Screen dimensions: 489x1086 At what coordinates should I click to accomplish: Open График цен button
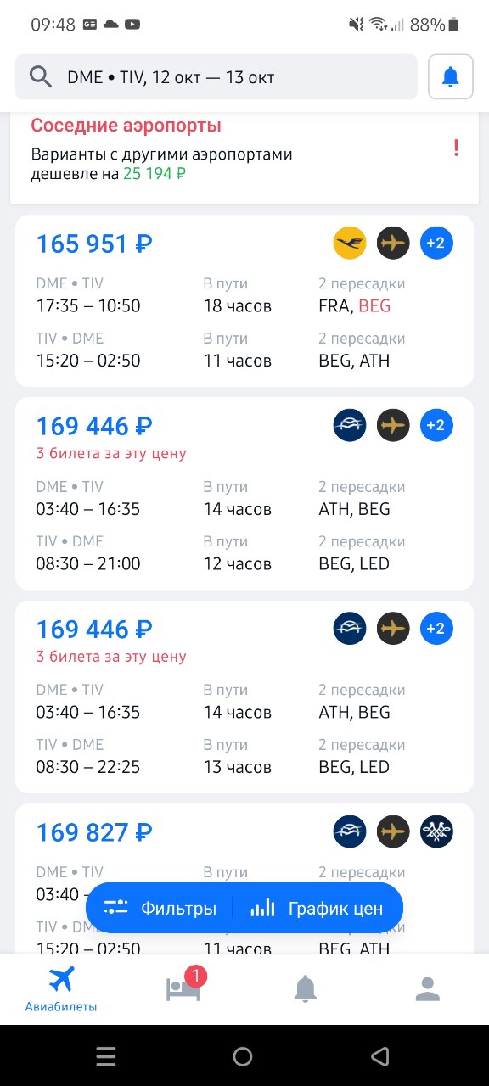[318, 909]
